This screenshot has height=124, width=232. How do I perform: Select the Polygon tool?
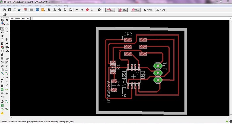[7, 86]
